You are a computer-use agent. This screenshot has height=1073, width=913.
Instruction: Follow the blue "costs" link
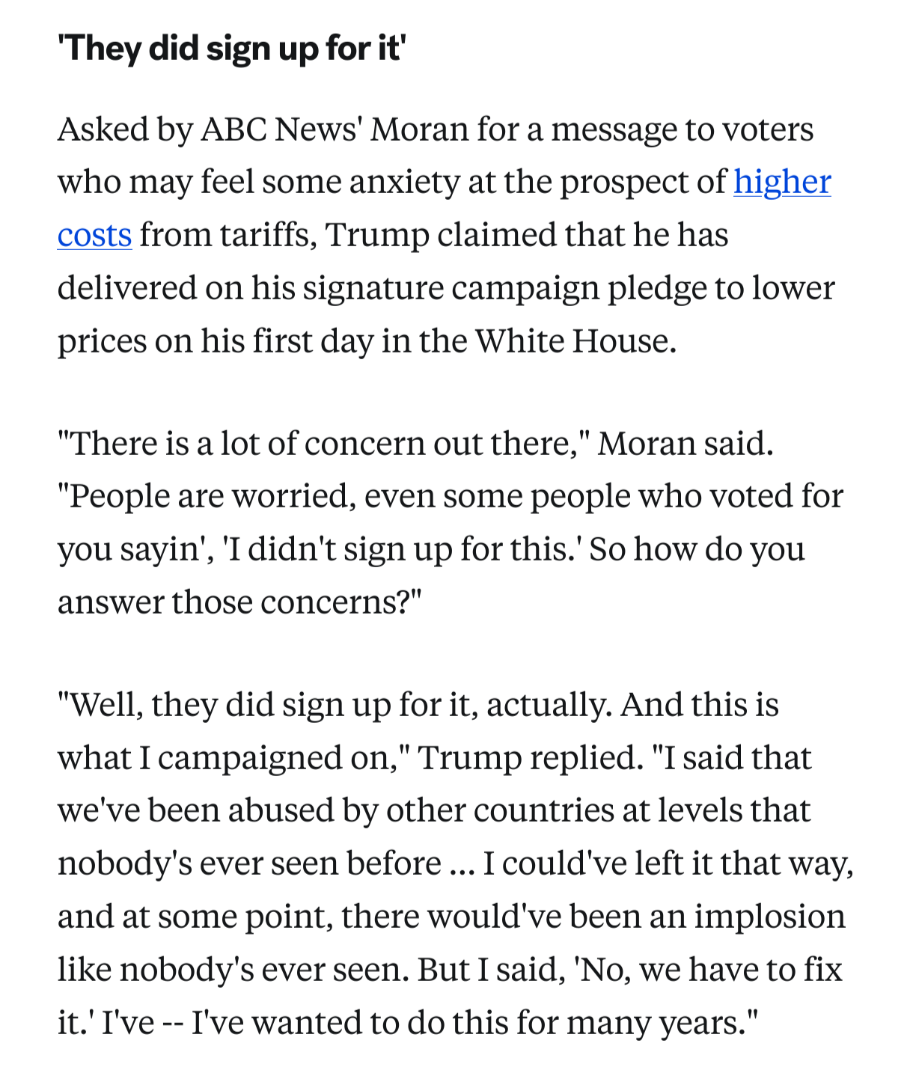[x=94, y=235]
